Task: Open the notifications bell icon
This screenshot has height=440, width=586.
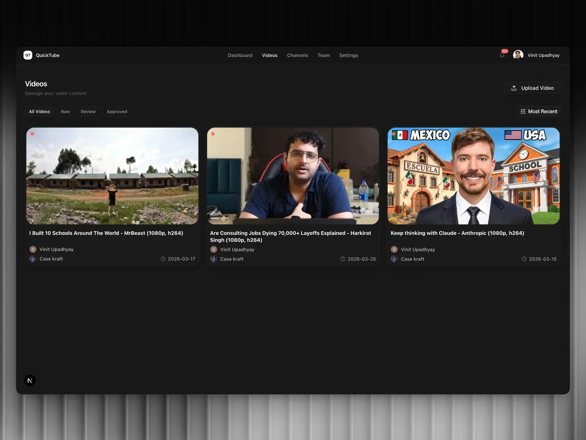Action: (502, 55)
